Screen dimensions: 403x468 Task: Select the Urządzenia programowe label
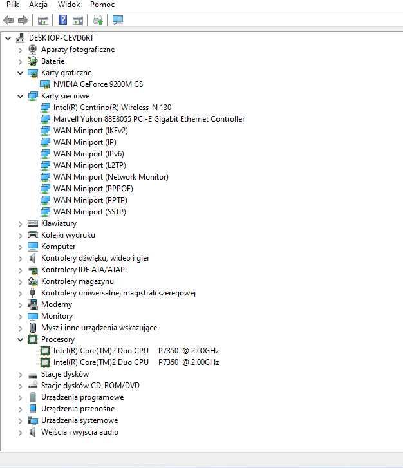point(82,397)
